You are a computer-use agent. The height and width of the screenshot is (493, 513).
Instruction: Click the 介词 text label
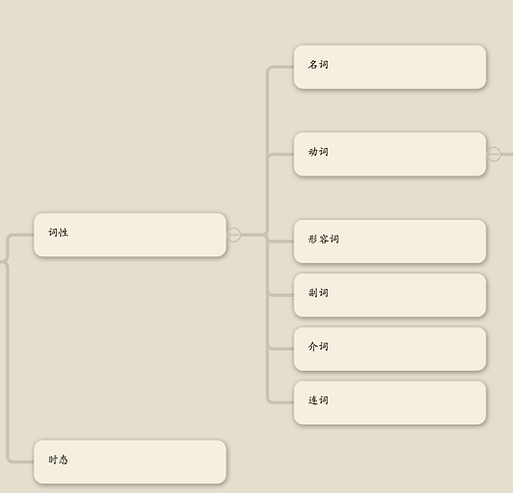[318, 346]
